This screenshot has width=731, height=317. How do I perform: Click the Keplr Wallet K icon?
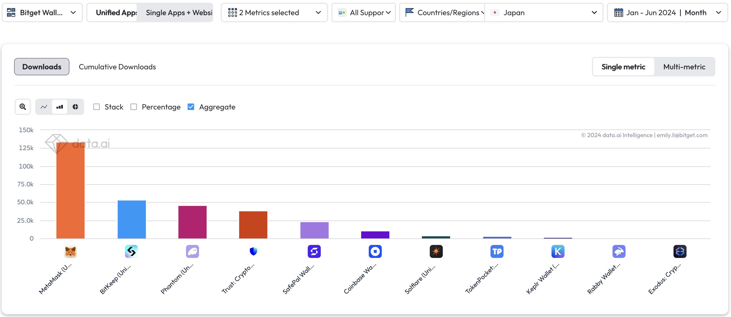[558, 251]
